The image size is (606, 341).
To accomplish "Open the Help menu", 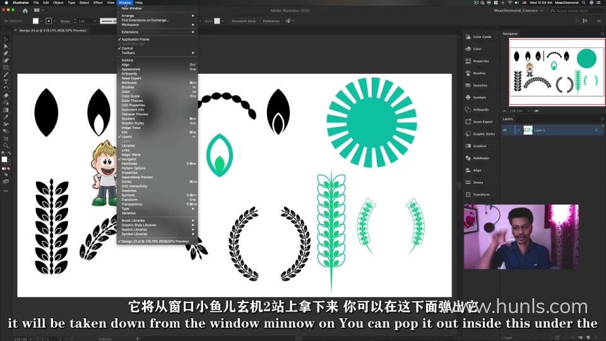I will 139,3.
